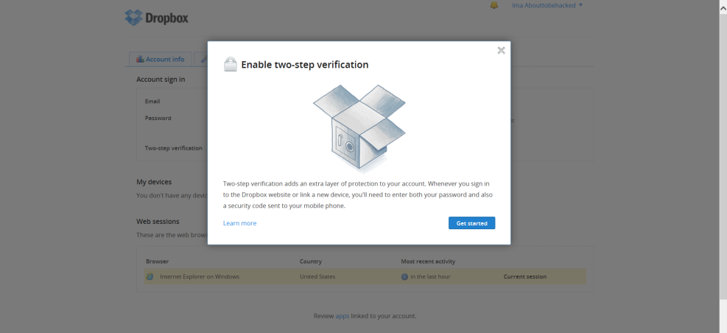Click the 'My devices' heading
The height and width of the screenshot is (333, 727).
point(154,182)
